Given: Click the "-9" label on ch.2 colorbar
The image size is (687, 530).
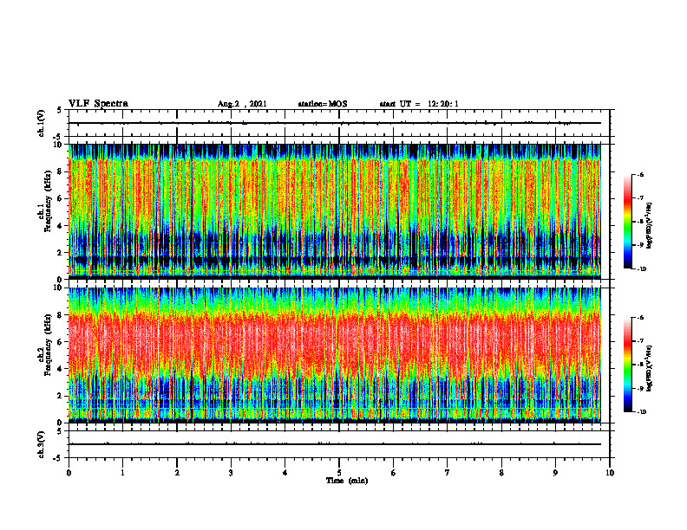Looking at the screenshot, I should 640,388.
